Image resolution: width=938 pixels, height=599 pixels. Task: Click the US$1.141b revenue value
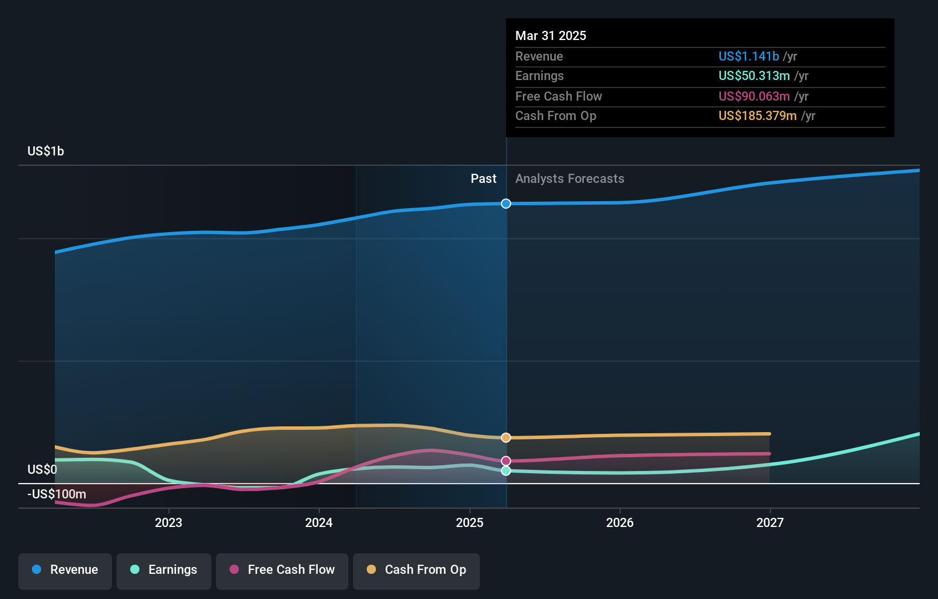coord(749,56)
